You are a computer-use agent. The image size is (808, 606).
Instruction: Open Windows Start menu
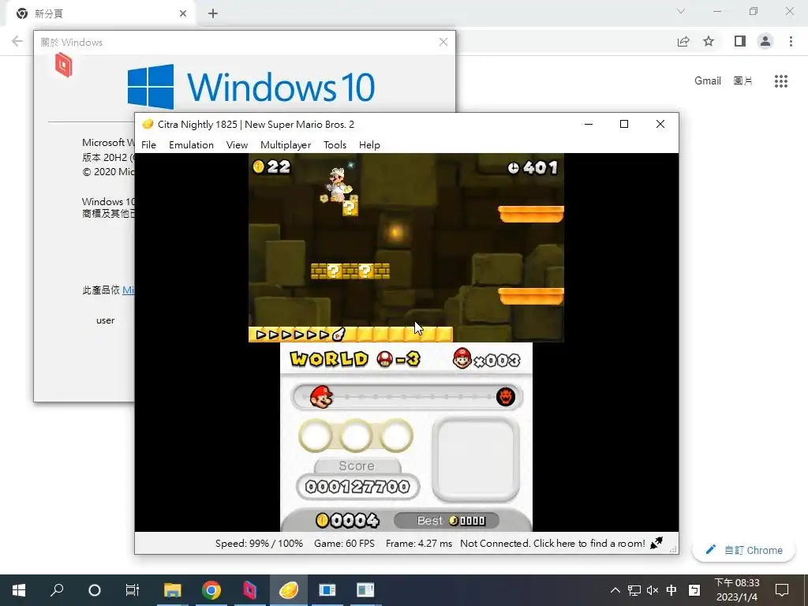point(19,590)
